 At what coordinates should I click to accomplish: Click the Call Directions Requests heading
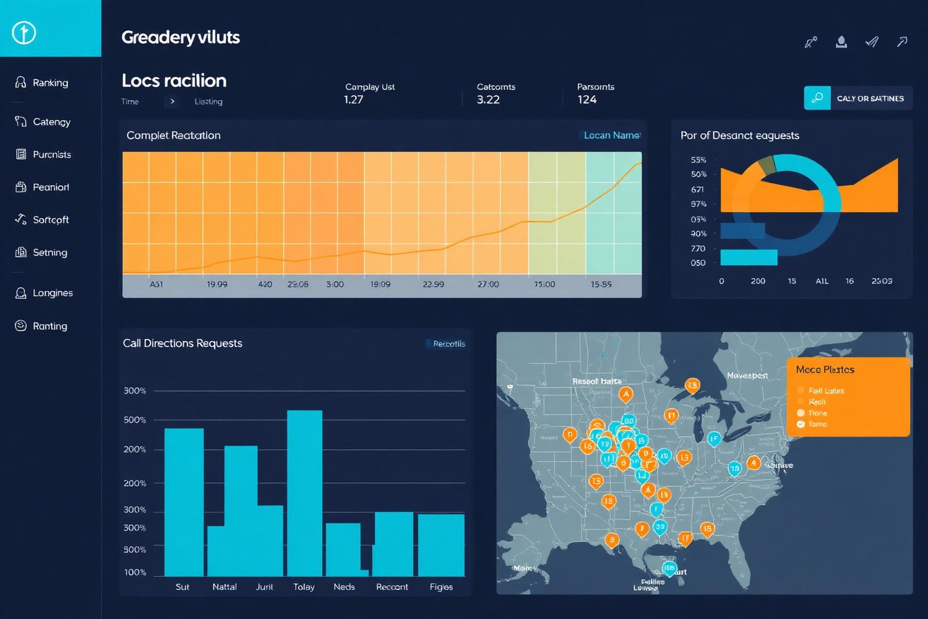[x=183, y=343]
